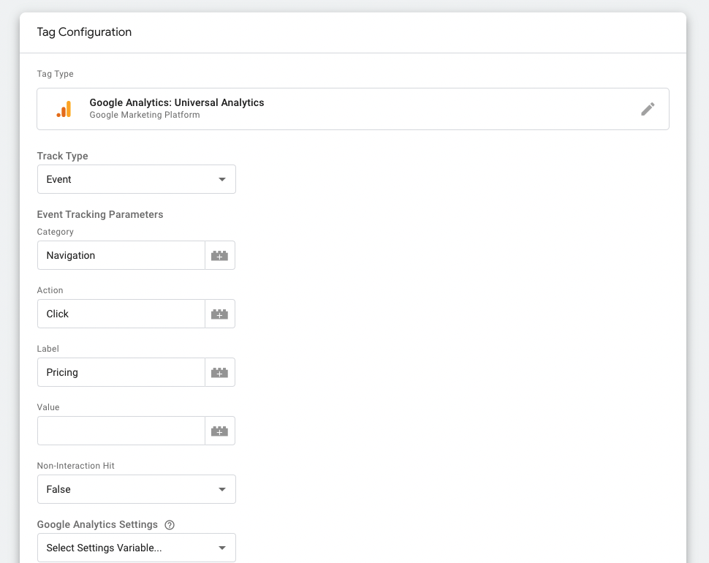Image resolution: width=709 pixels, height=563 pixels.
Task: Click the Action field containing Click
Action: click(x=121, y=314)
